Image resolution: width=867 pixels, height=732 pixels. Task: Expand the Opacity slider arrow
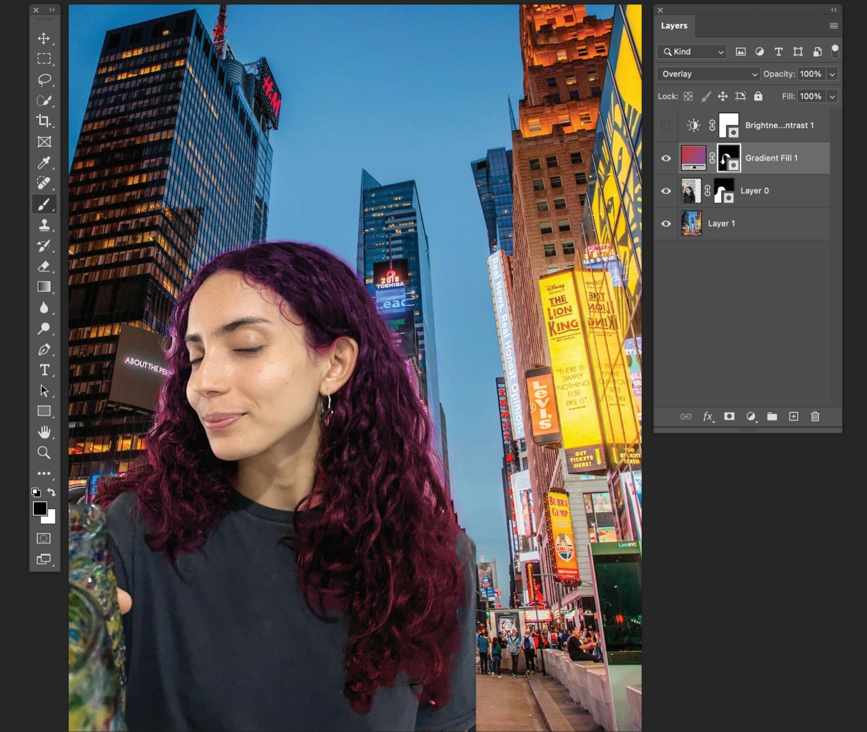832,74
